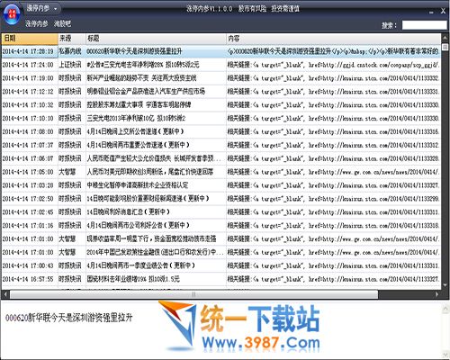This screenshot has width=450, height=360.
Task: Click the horizontal scrollbar thumb
Action: click(x=193, y=294)
